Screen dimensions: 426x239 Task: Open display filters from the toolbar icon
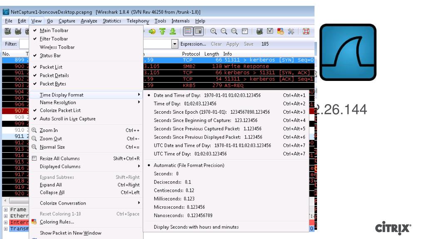[x=270, y=32]
